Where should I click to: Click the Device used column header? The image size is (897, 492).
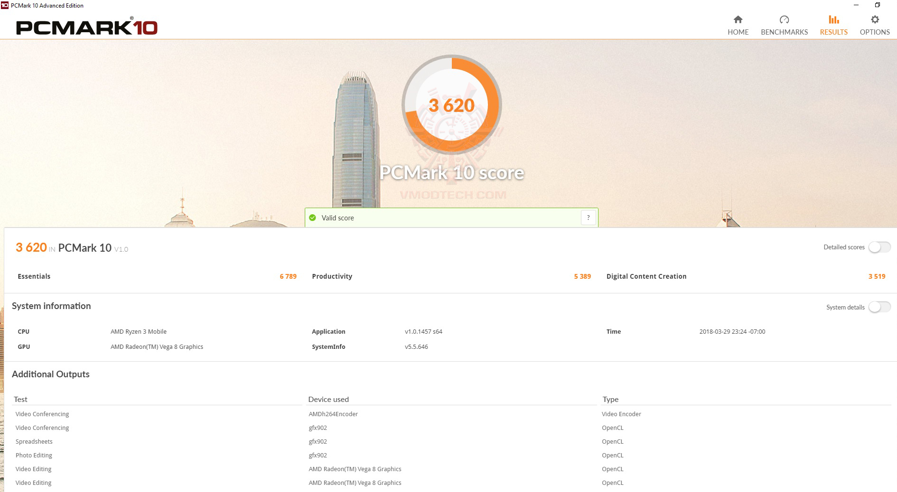click(x=328, y=399)
